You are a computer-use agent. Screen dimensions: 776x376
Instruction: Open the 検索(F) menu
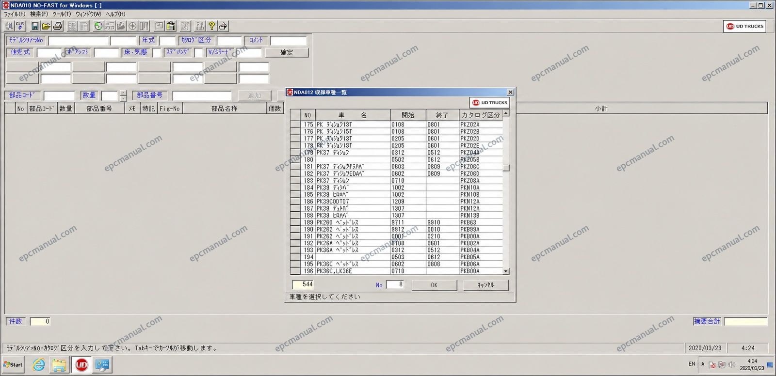[x=39, y=14]
